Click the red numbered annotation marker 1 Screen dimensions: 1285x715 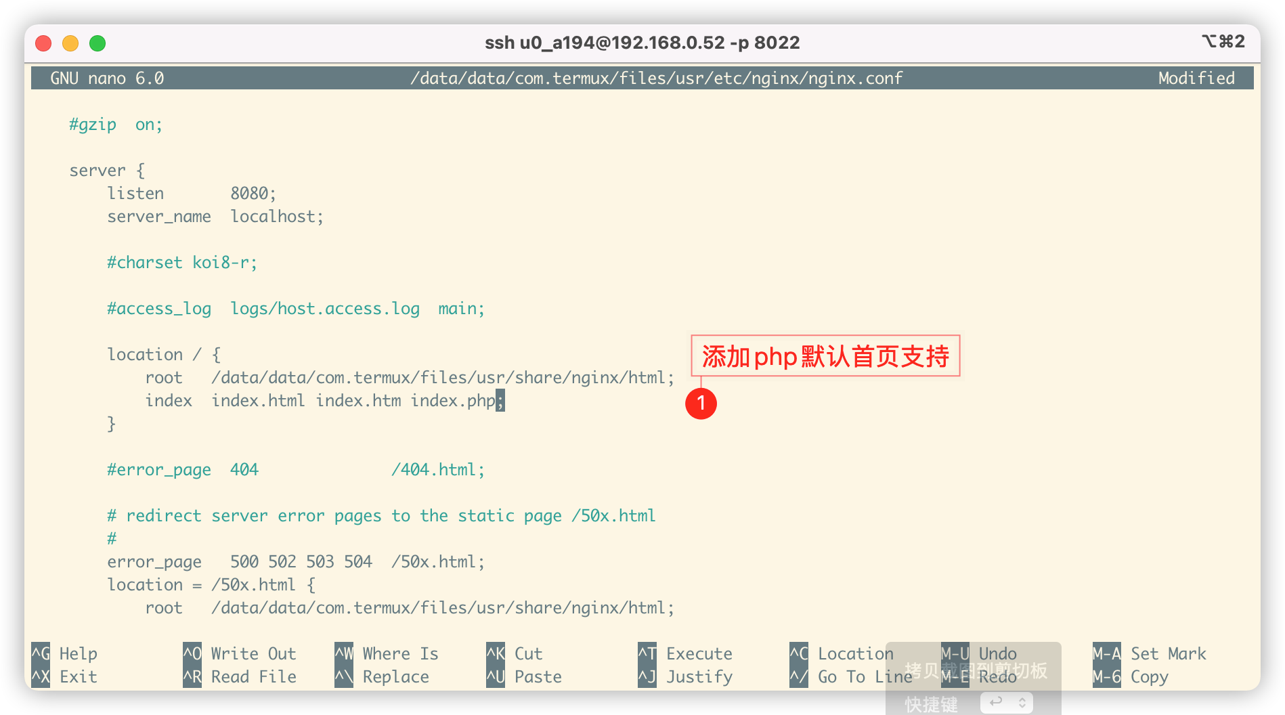point(701,403)
